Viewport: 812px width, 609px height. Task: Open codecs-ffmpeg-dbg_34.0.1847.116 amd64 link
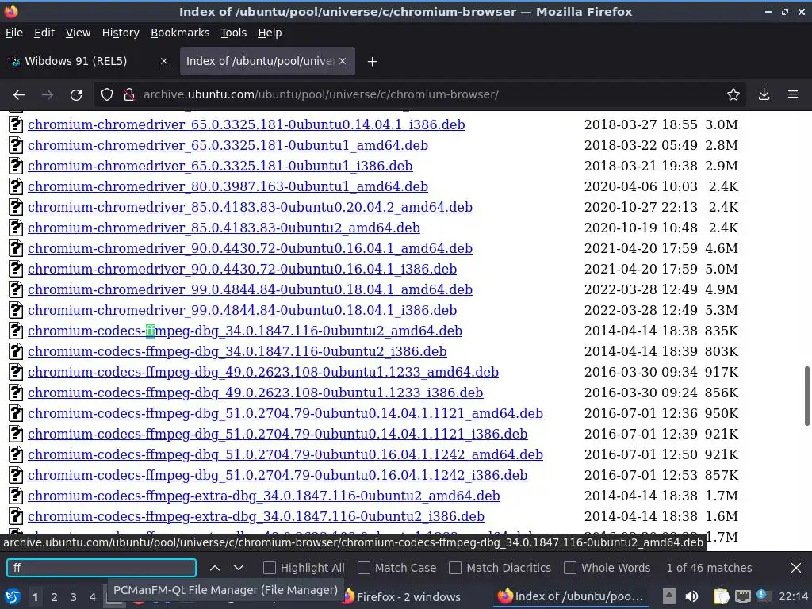pos(245,331)
